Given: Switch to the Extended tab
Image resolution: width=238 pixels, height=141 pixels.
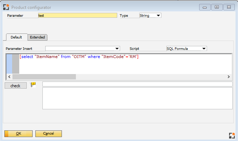Looking at the screenshot, I should [37, 37].
